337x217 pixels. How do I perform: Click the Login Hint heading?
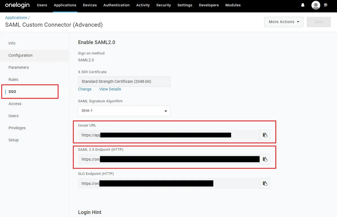coord(90,212)
